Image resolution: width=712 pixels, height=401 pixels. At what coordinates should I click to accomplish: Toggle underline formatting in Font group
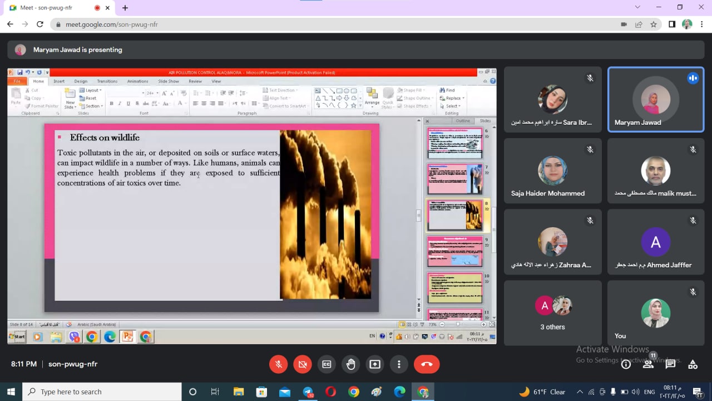coord(128,104)
